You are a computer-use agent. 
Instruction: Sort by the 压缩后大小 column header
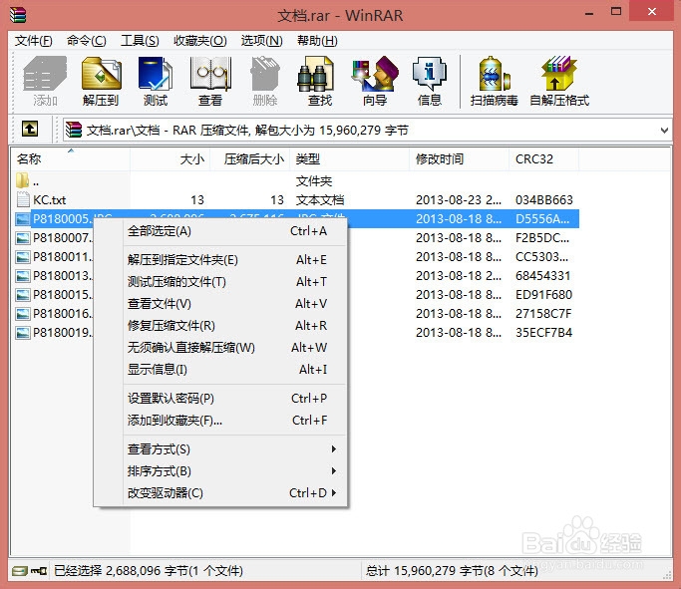(x=251, y=159)
